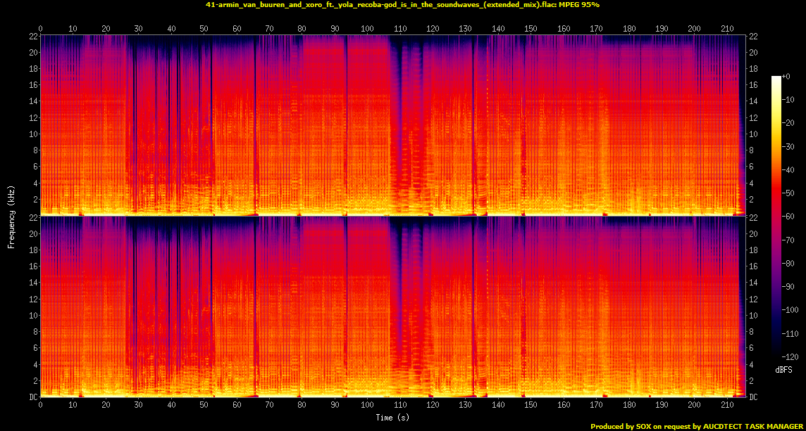Screen dimensions: 806x431
Task: Click the FLAC filename title text
Action: tap(403, 4)
